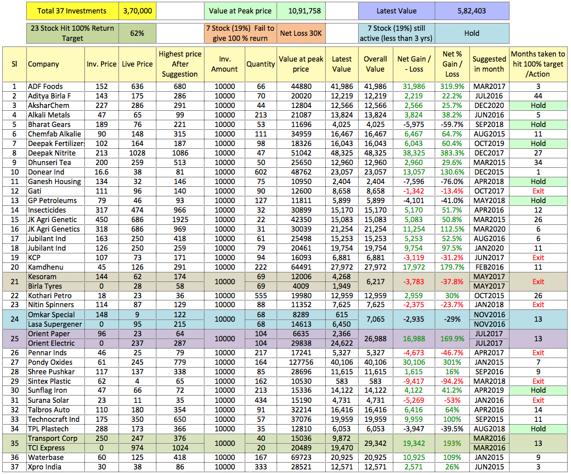Select the 'Dhunseri Tea' company cell
571x475 pixels.
[x=55, y=163]
